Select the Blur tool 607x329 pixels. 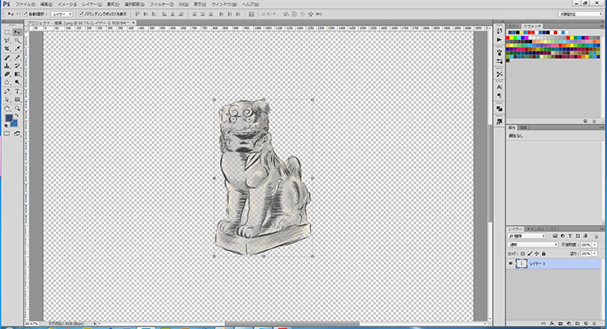(x=7, y=82)
